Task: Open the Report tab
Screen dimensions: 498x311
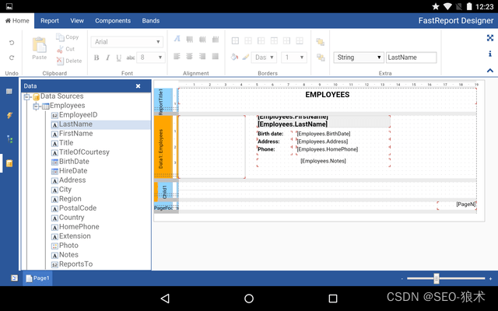Action: [x=50, y=21]
